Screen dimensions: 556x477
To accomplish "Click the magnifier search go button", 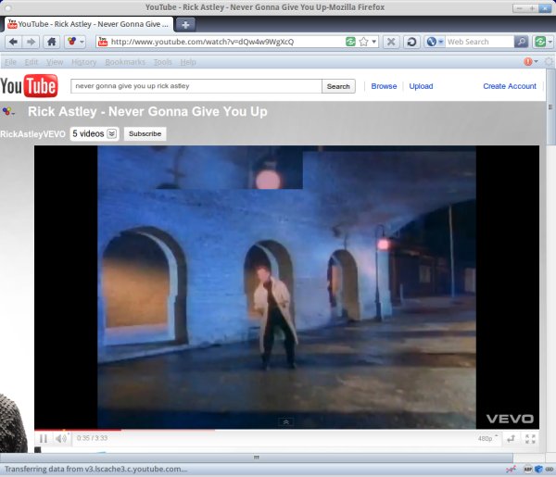I will (521, 42).
